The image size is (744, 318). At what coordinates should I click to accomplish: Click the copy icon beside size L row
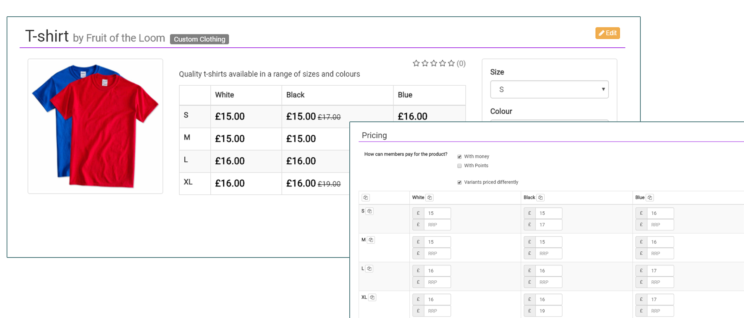[369, 269]
